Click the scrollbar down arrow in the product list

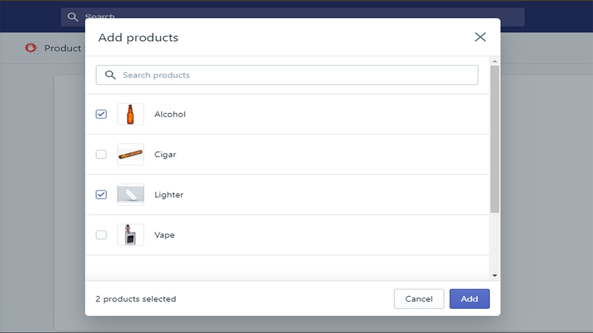pyautogui.click(x=494, y=275)
